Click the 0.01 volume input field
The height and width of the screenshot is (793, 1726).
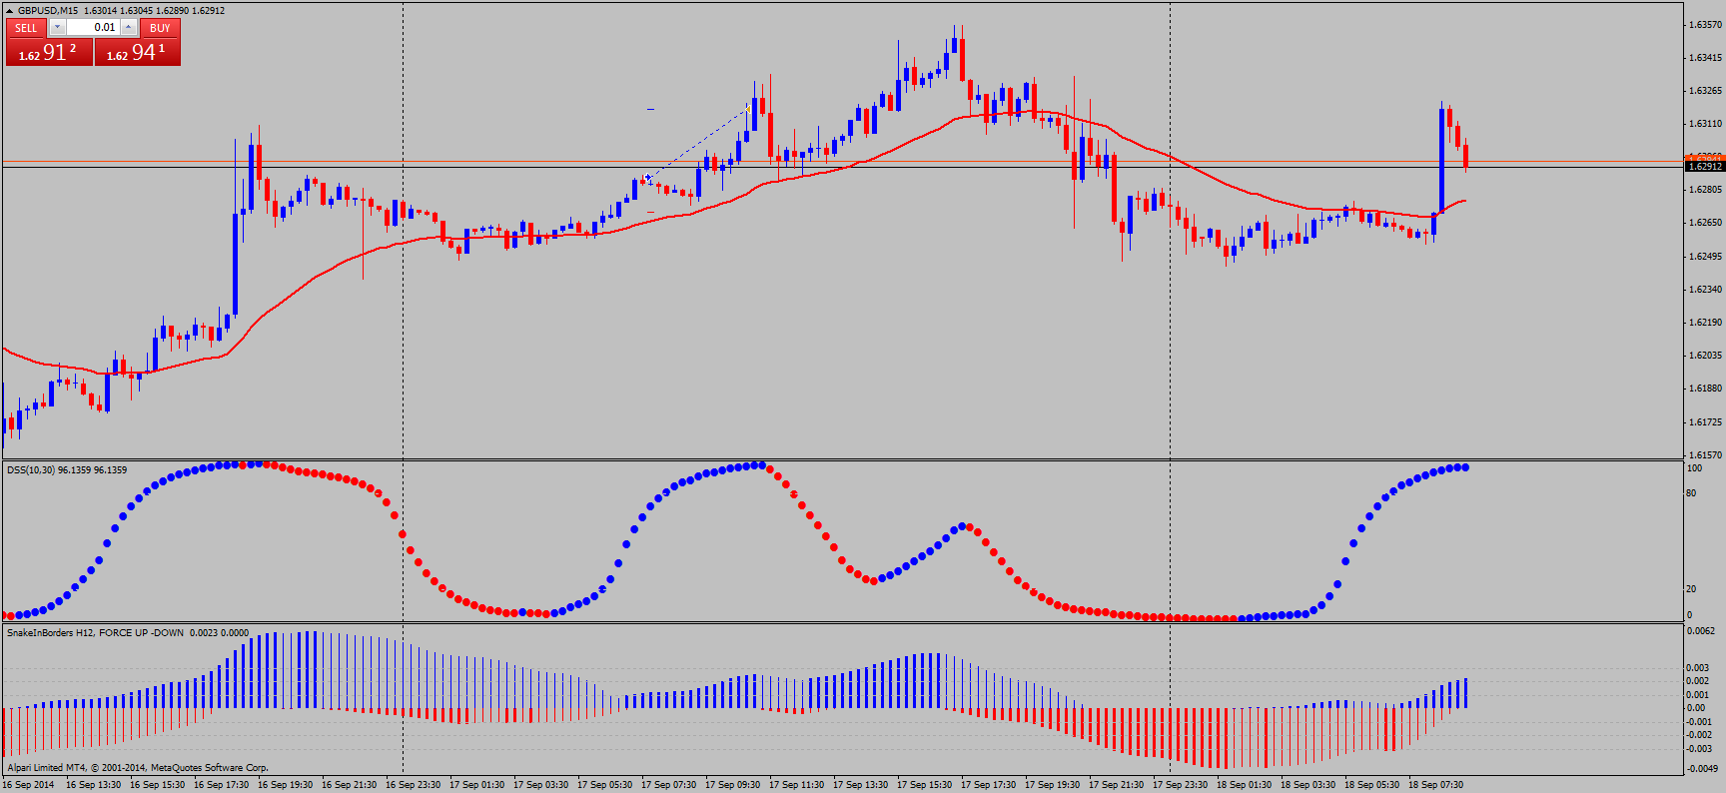(94, 28)
